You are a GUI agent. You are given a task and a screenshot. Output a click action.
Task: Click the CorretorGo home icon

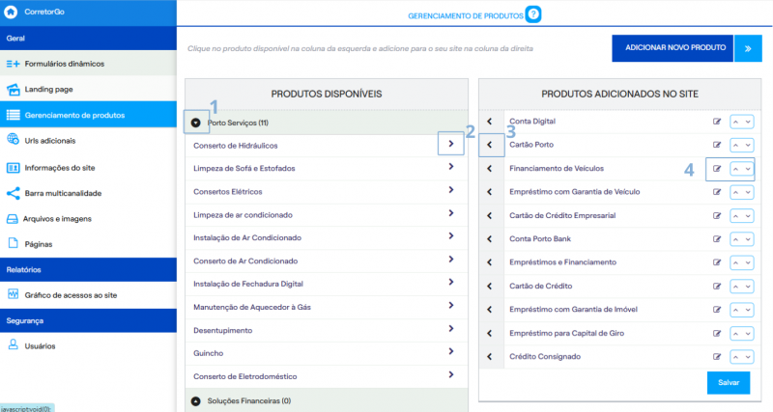(11, 12)
